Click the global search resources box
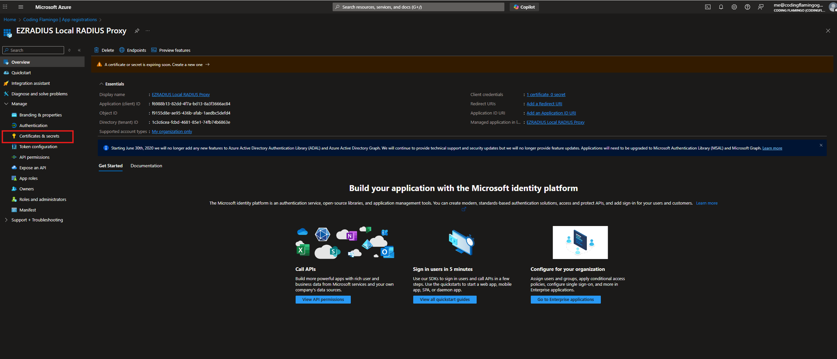 [x=418, y=7]
